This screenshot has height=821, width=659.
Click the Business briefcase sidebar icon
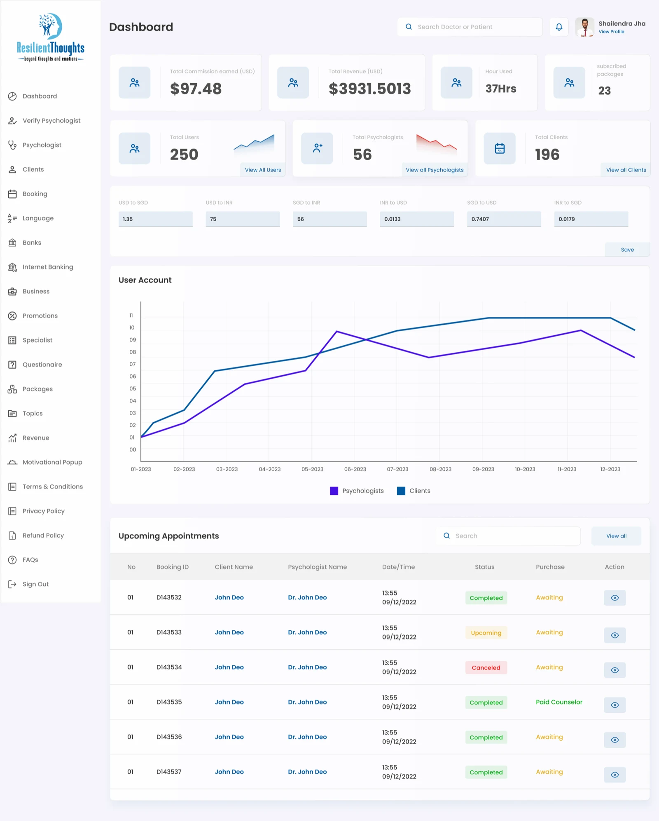12,292
